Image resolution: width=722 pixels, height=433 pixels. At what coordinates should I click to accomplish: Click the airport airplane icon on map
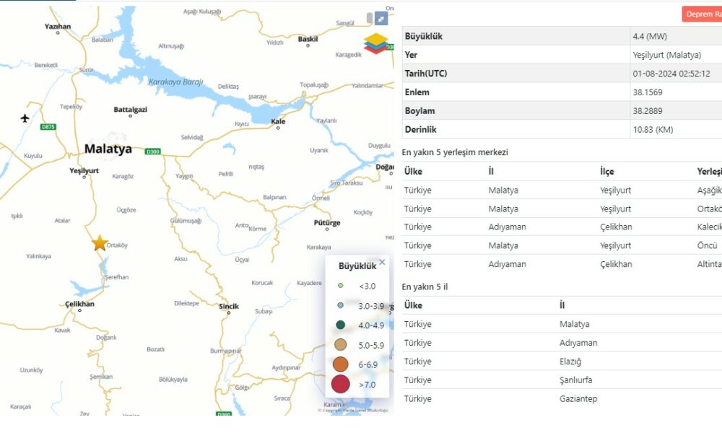[x=26, y=118]
